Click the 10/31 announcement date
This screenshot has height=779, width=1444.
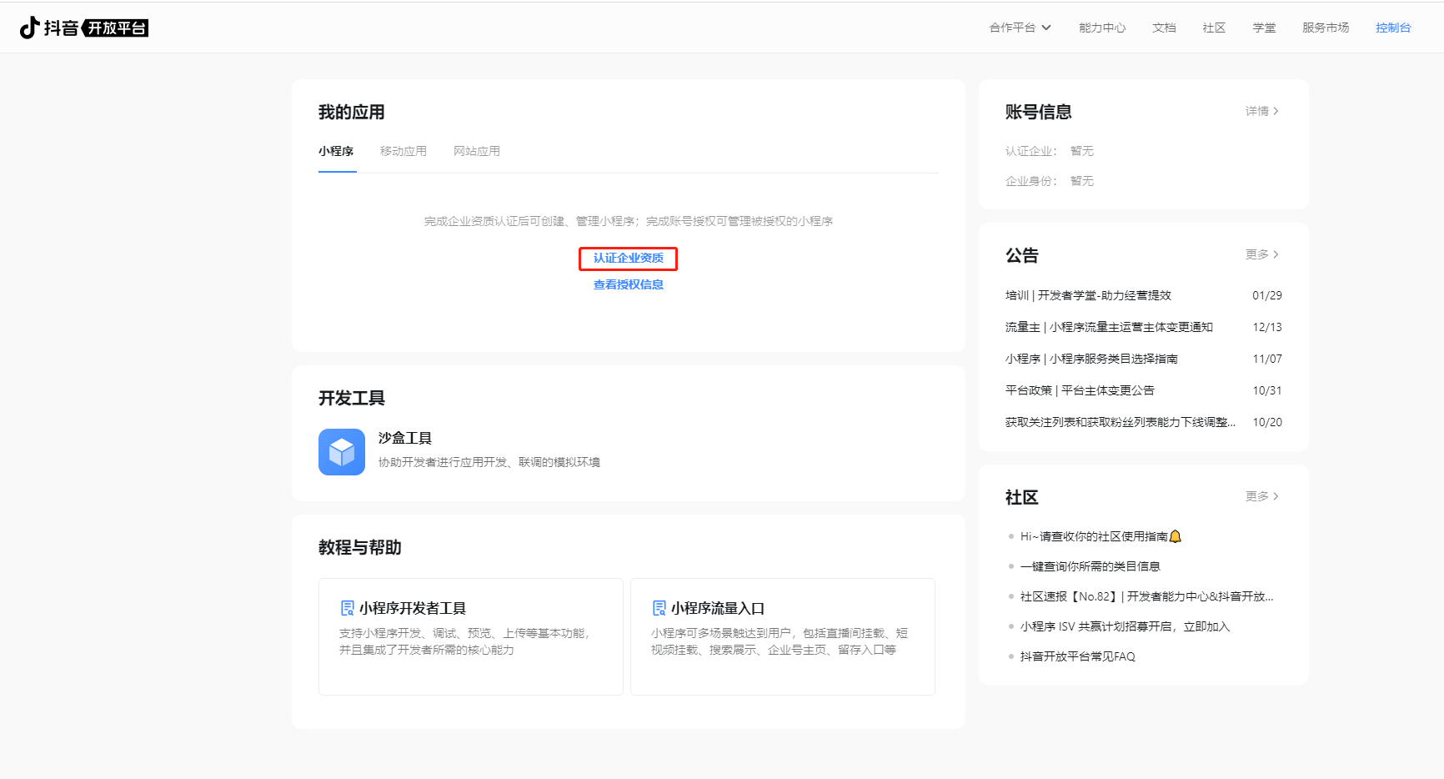[x=1267, y=390]
